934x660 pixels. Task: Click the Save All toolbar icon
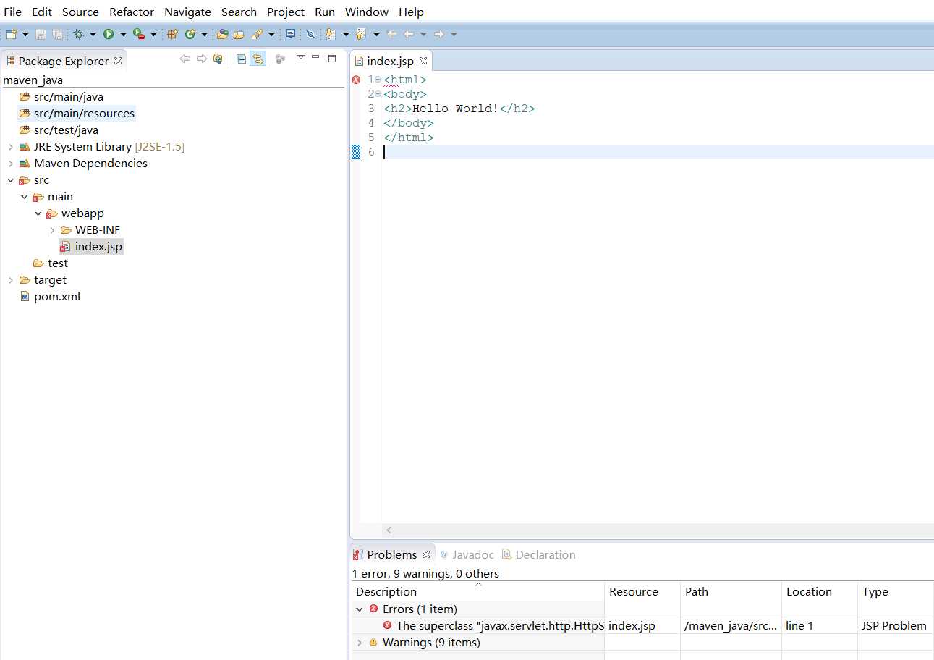(x=57, y=34)
